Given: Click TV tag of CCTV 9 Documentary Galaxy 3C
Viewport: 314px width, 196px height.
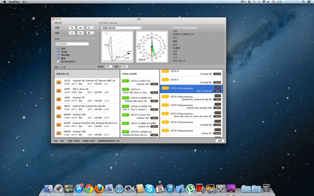Looking at the screenshot, I should point(165,131).
